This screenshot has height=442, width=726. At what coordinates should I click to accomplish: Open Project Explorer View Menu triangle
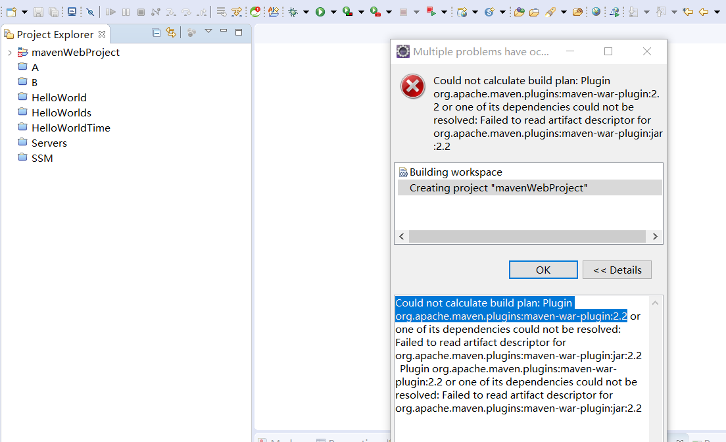tap(208, 31)
